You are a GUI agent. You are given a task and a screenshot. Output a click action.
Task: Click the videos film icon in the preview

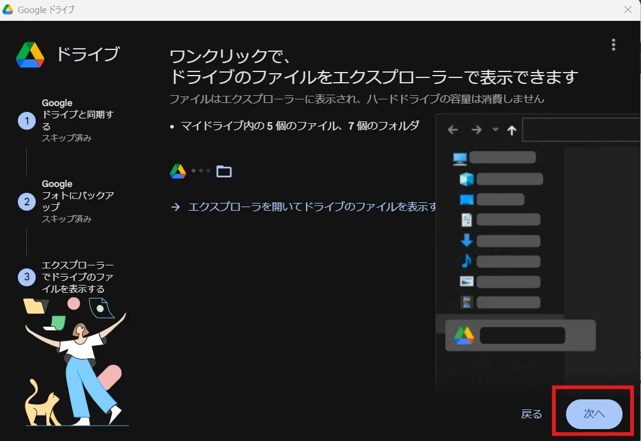467,302
